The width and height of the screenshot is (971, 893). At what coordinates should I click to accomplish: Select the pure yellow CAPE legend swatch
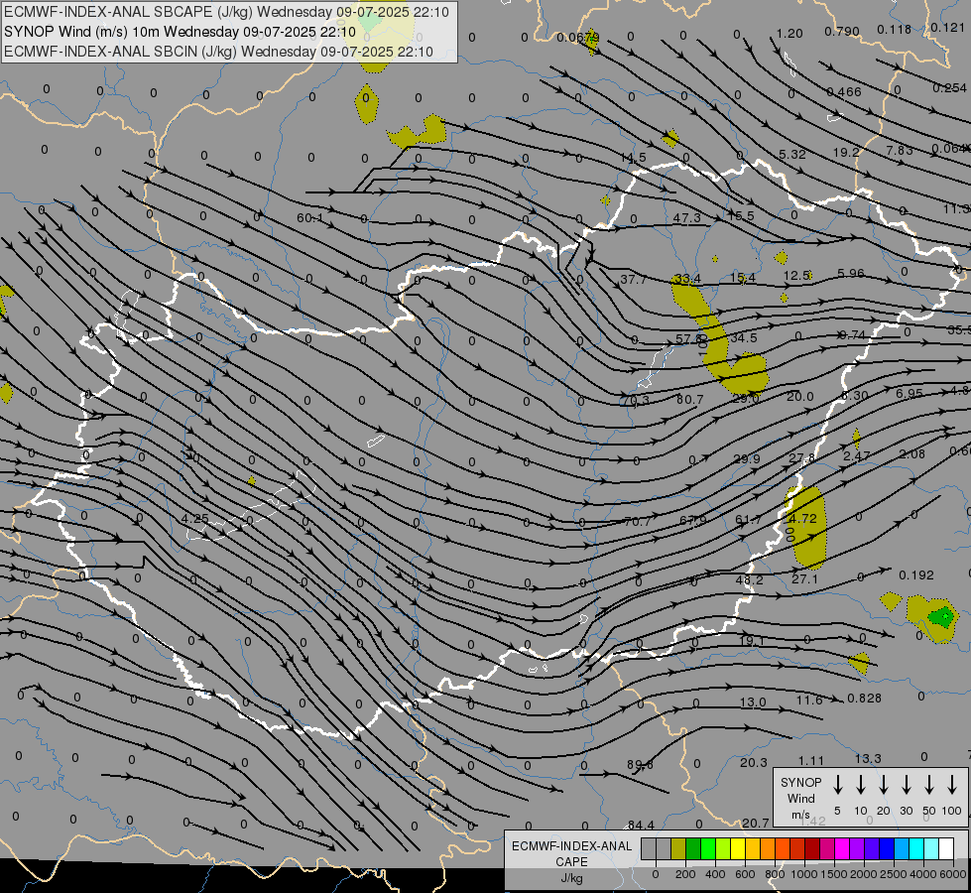pyautogui.click(x=738, y=848)
